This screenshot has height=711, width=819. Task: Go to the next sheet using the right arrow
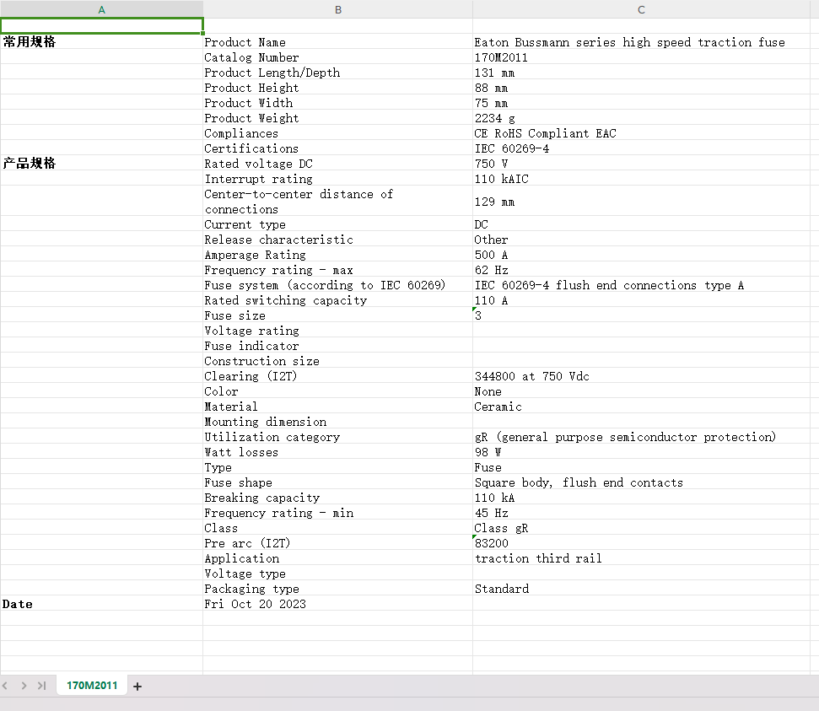pyautogui.click(x=24, y=686)
